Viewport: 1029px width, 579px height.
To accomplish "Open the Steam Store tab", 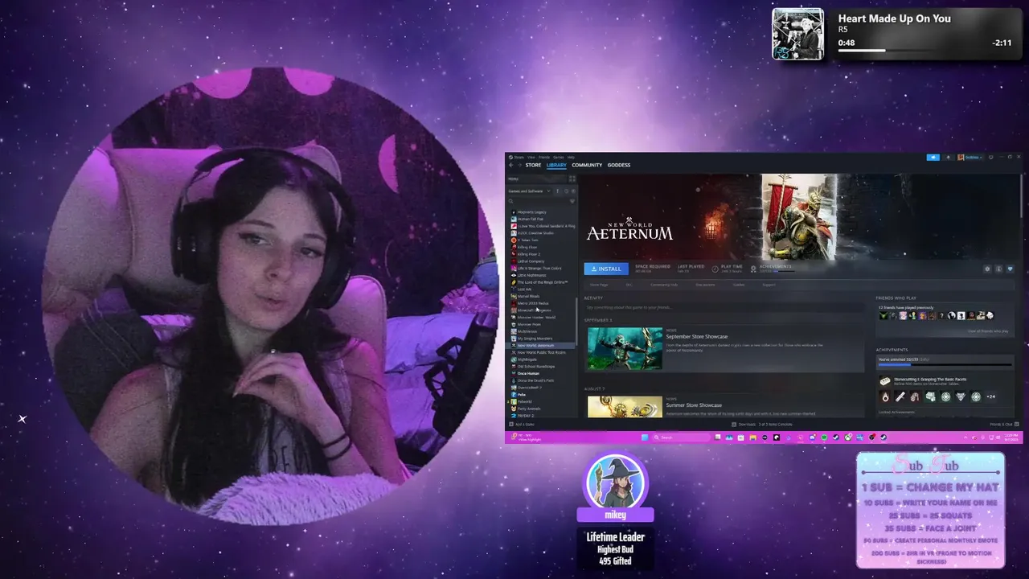I will (533, 165).
